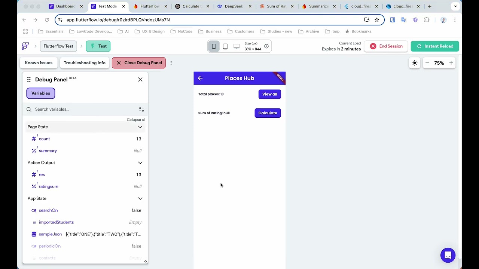Screen dimensions: 479x269
Task: Trigger Instant Reload
Action: click(x=435, y=46)
